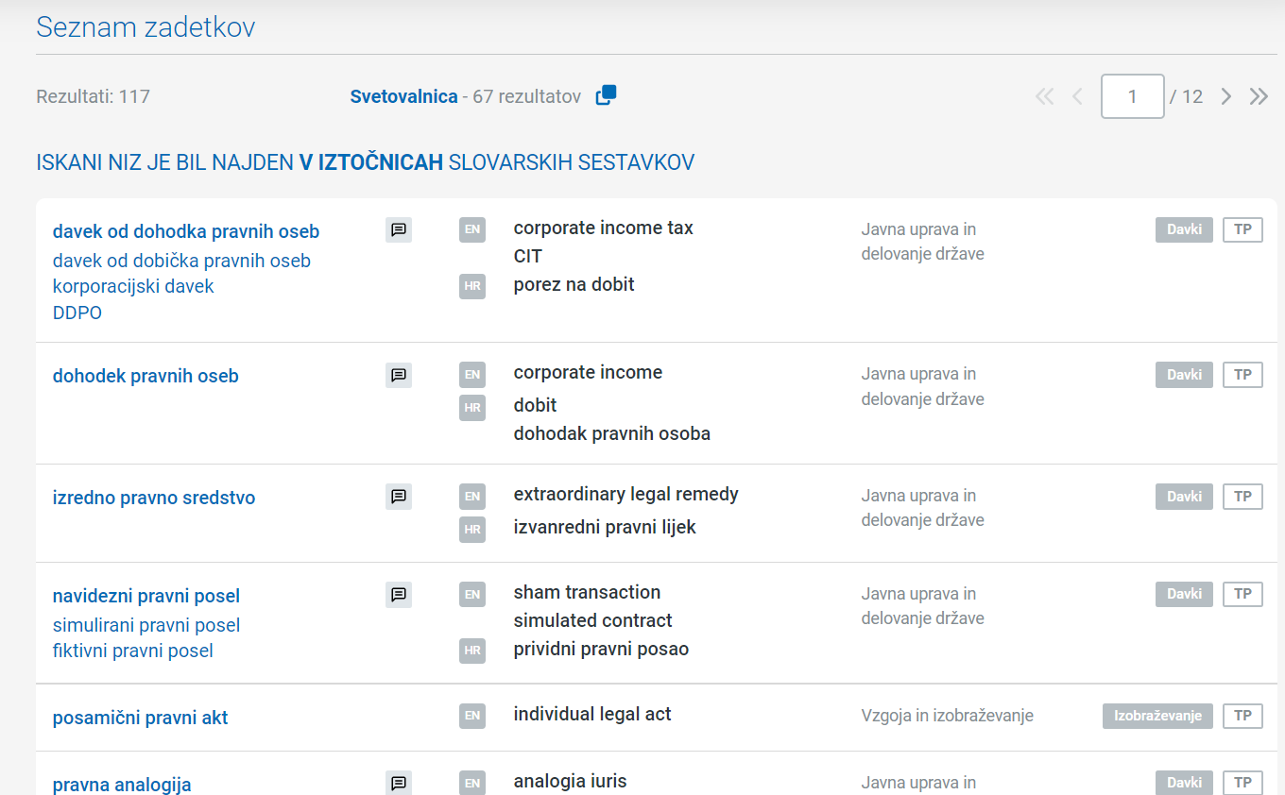Open comment icon for dohodek pravnih oseb

[399, 375]
